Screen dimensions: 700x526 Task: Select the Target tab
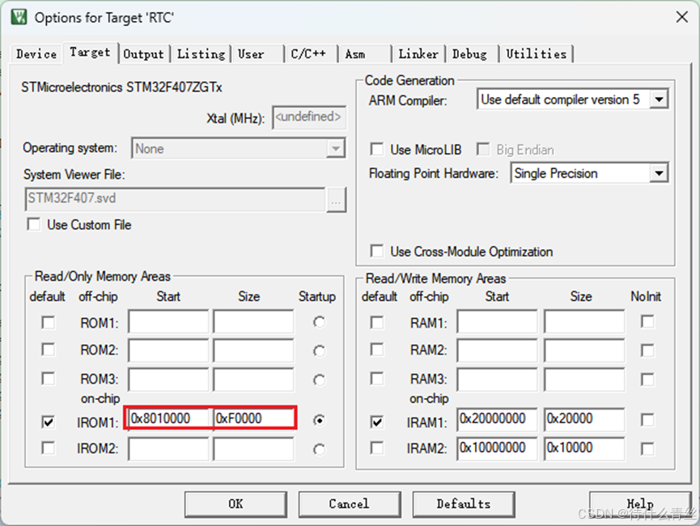(90, 53)
